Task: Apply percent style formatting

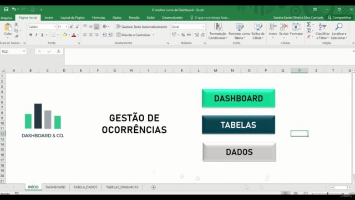Action: tap(183, 35)
